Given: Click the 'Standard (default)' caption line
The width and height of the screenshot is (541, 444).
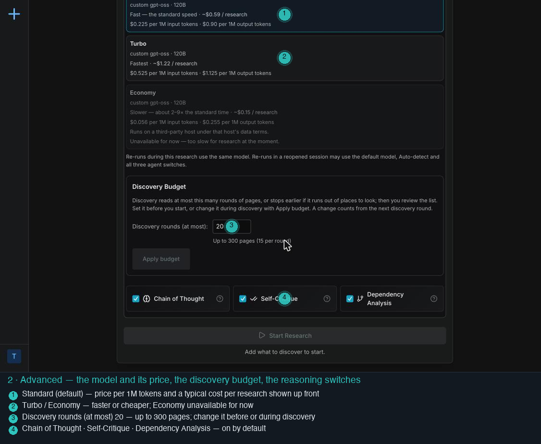Looking at the screenshot, I should (171, 394).
